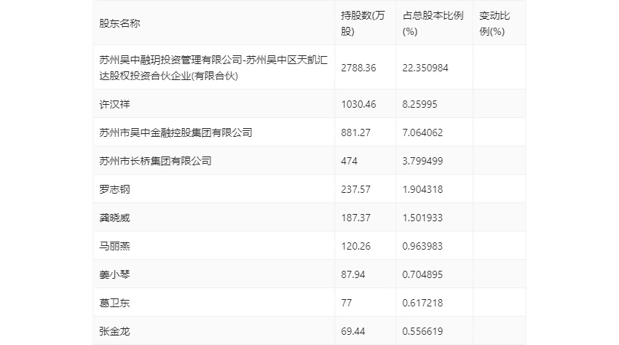Click the percentage 7.064062

click(422, 132)
